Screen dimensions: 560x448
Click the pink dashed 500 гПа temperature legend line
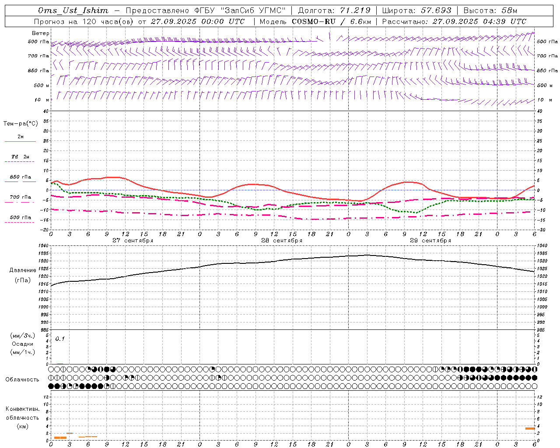[x=19, y=222]
